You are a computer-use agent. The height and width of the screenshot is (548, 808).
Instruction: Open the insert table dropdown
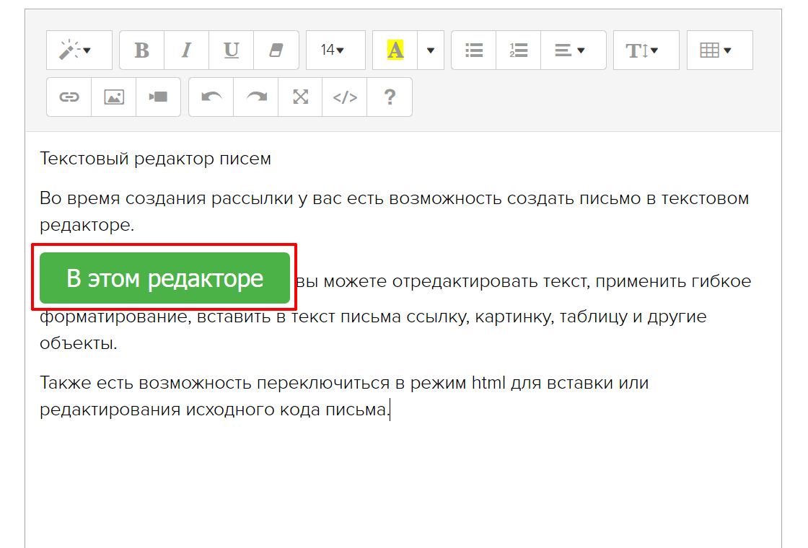719,50
